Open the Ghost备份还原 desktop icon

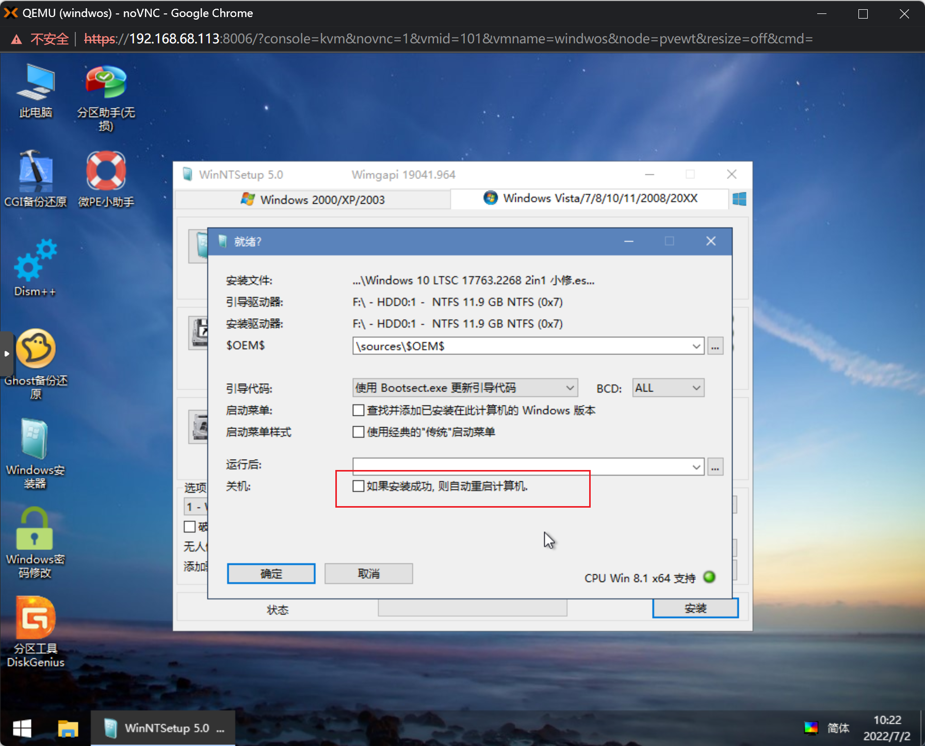(36, 365)
